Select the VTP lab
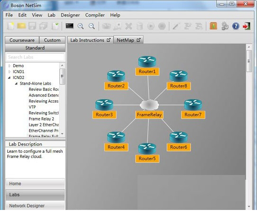The image size is (257, 218). 32,107
